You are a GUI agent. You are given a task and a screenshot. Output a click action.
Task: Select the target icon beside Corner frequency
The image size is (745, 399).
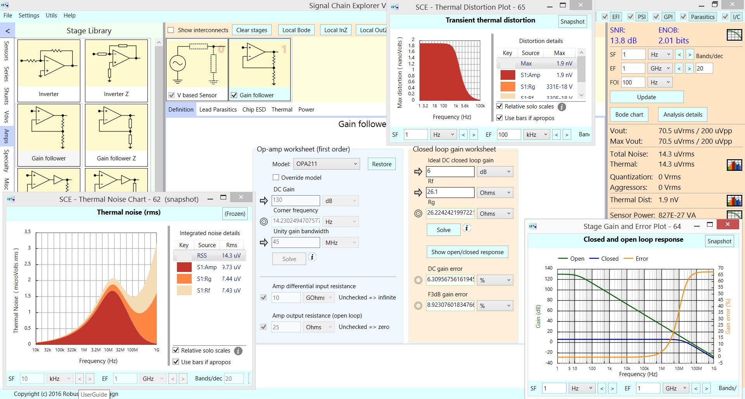coord(264,222)
